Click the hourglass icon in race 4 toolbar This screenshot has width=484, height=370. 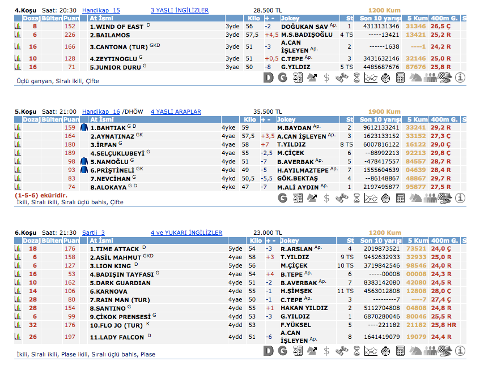click(356, 78)
